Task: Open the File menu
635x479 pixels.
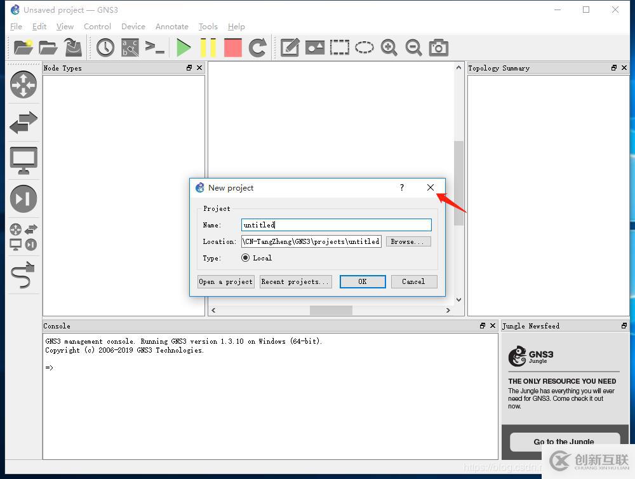Action: (17, 27)
